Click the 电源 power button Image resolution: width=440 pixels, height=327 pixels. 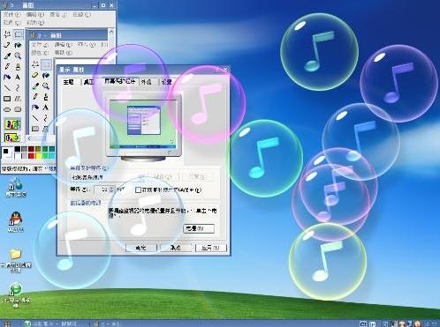(199, 228)
